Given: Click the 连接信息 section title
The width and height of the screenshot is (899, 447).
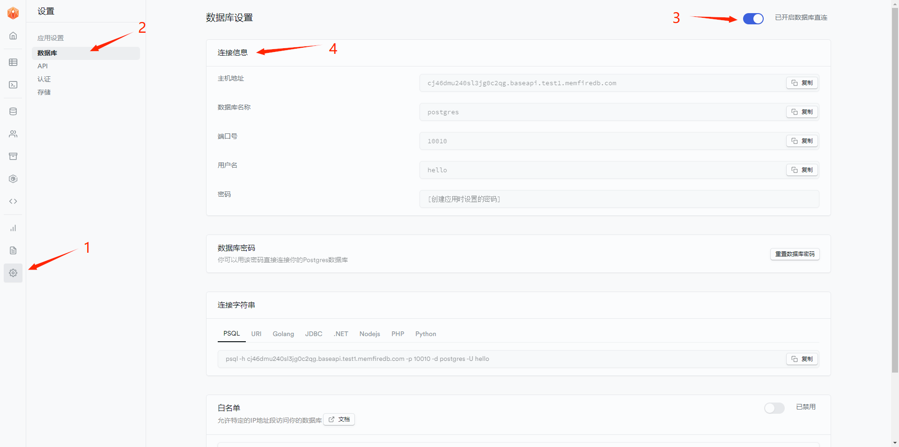Looking at the screenshot, I should click(233, 52).
